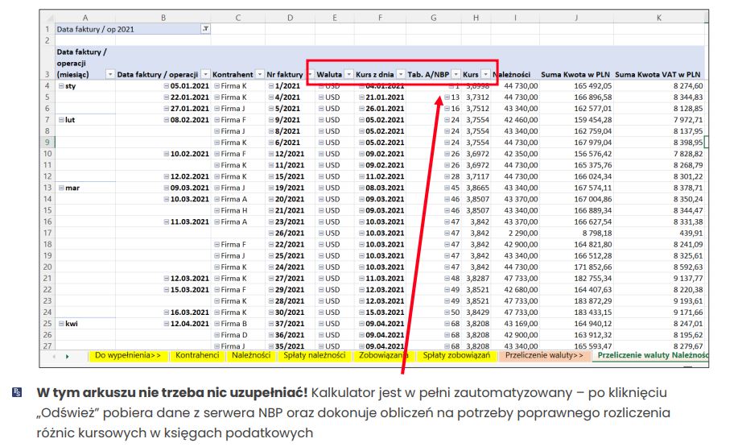
Task: Open the Tab. A/NBP filter dropdown
Action: point(456,74)
